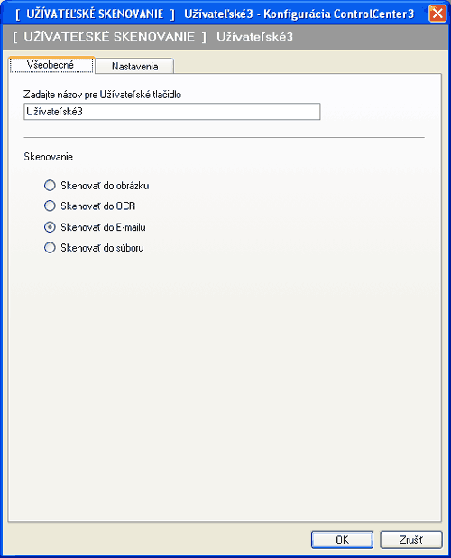Image resolution: width=451 pixels, height=558 pixels.
Task: Cancel changes with the Zrušiť button
Action: (x=411, y=540)
